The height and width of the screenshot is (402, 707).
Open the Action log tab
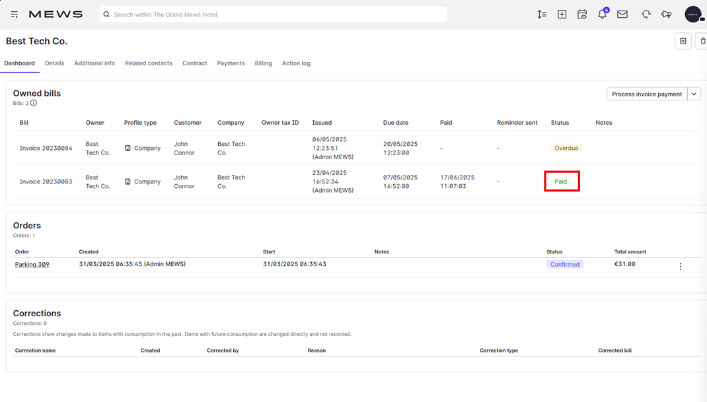point(296,63)
